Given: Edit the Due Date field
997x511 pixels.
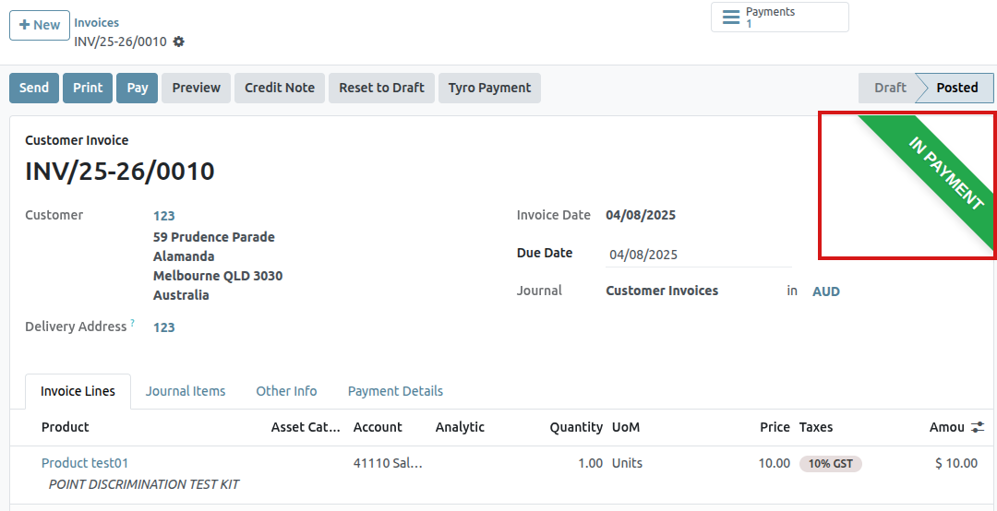Looking at the screenshot, I should click(x=698, y=255).
